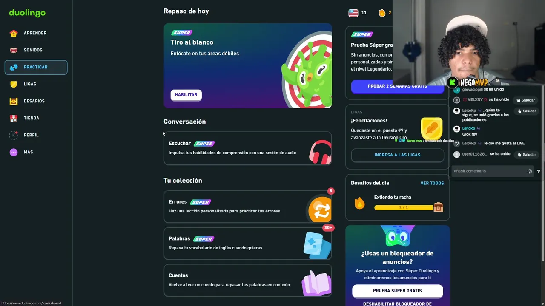Click the Extiende tu racha progress bar

(403, 207)
